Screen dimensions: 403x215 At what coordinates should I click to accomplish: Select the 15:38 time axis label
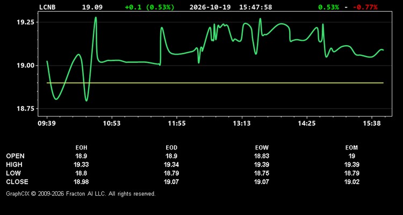tap(372, 124)
